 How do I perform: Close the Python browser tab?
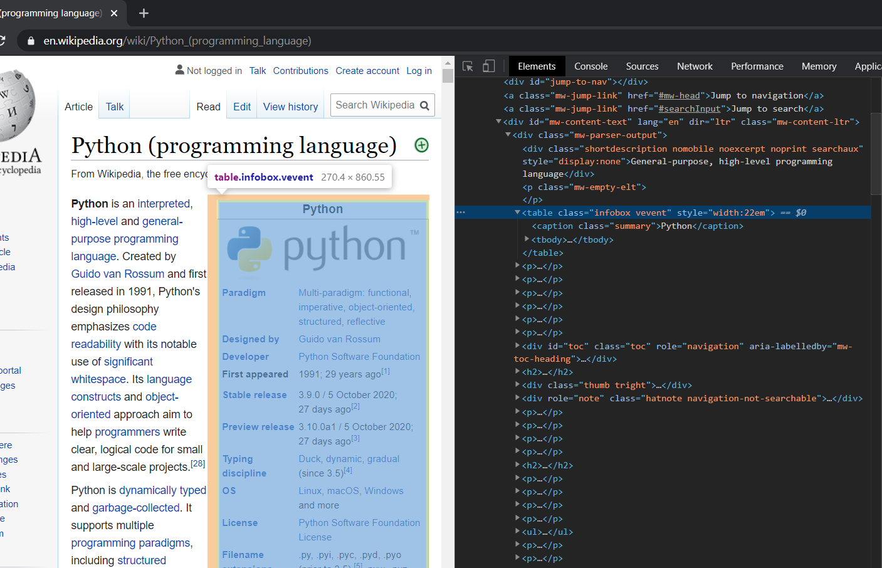point(114,13)
